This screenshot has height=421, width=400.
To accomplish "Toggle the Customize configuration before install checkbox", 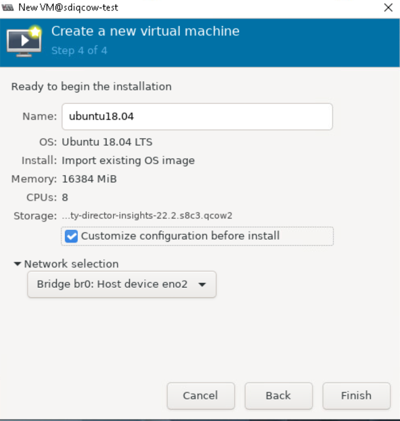I will pyautogui.click(x=72, y=236).
